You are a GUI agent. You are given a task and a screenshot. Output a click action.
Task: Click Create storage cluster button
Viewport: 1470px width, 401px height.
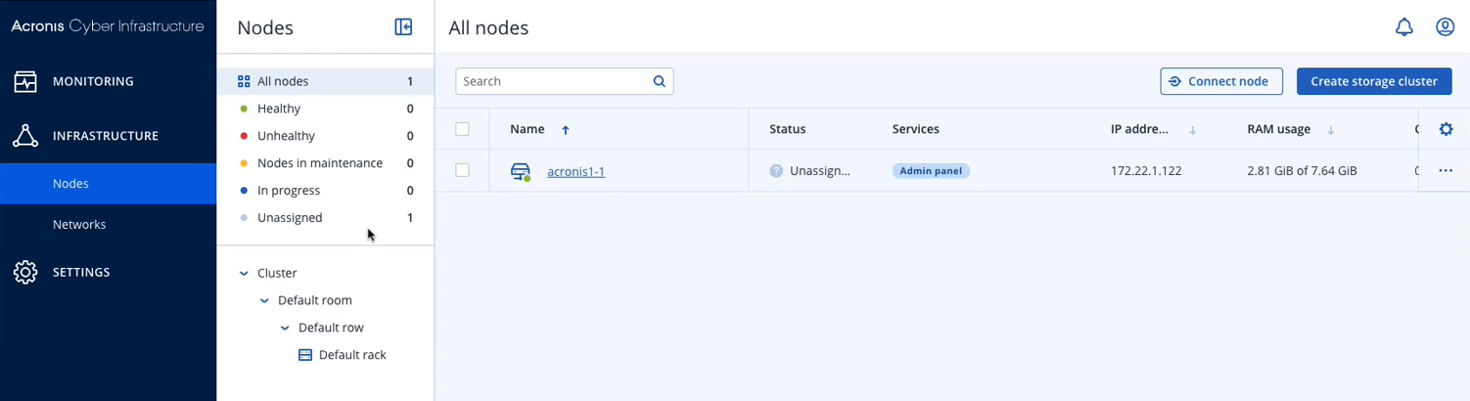click(x=1373, y=81)
